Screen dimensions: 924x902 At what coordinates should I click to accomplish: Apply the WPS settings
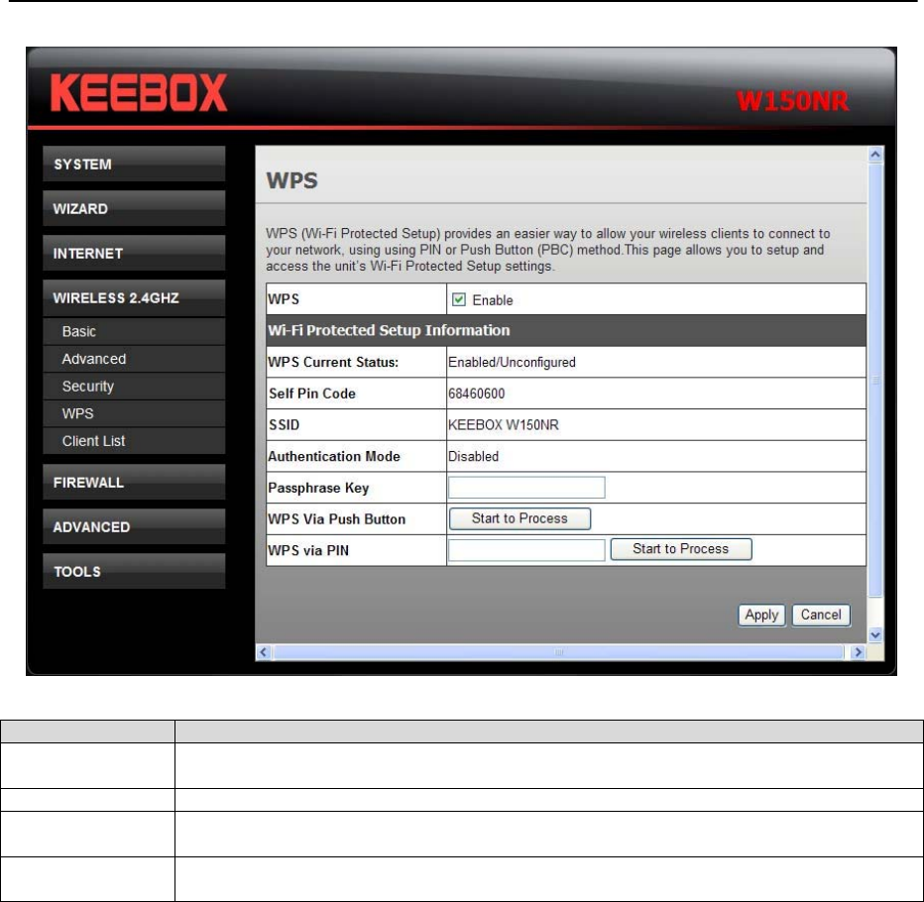(x=761, y=616)
